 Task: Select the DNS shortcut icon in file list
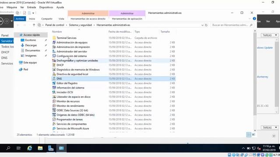[54, 78]
